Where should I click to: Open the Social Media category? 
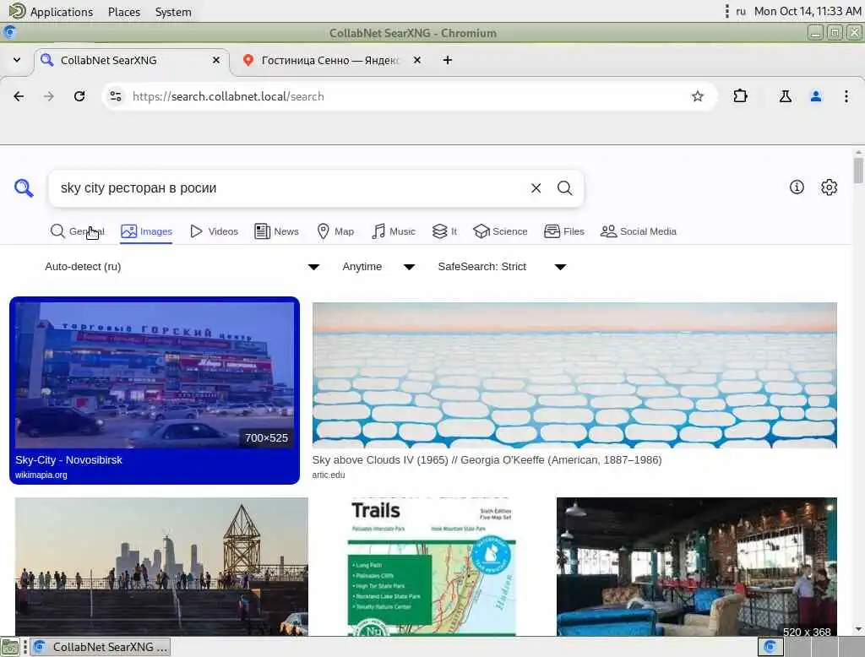(639, 231)
